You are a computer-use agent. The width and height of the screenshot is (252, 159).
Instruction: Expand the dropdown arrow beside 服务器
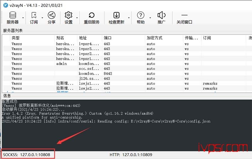[23, 18]
